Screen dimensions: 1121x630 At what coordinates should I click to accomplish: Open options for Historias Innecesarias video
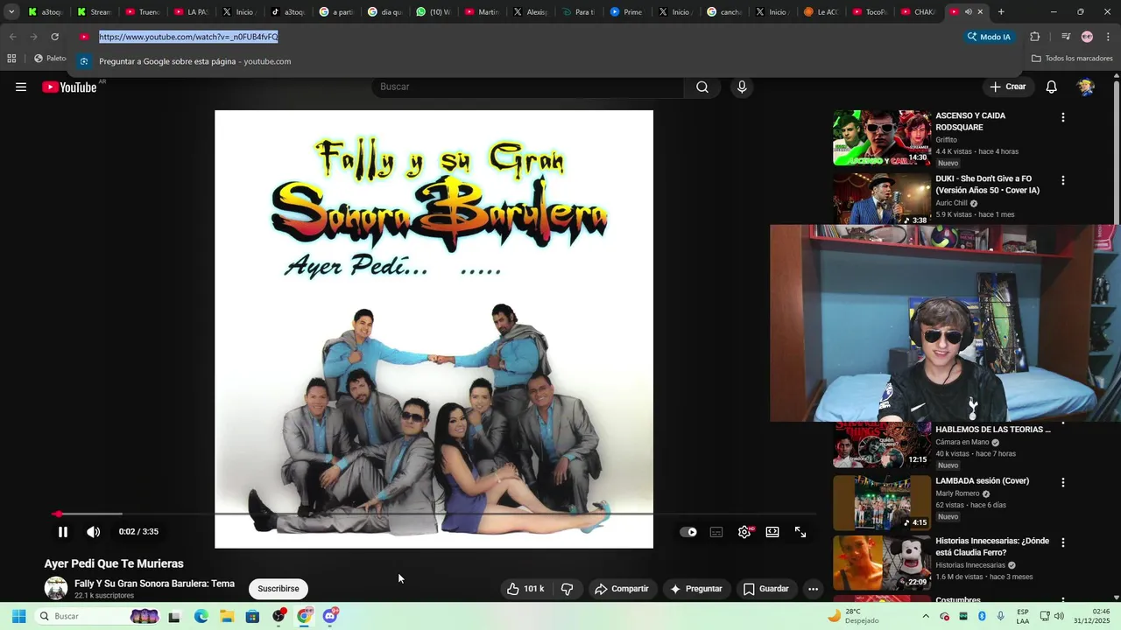pos(1063,542)
